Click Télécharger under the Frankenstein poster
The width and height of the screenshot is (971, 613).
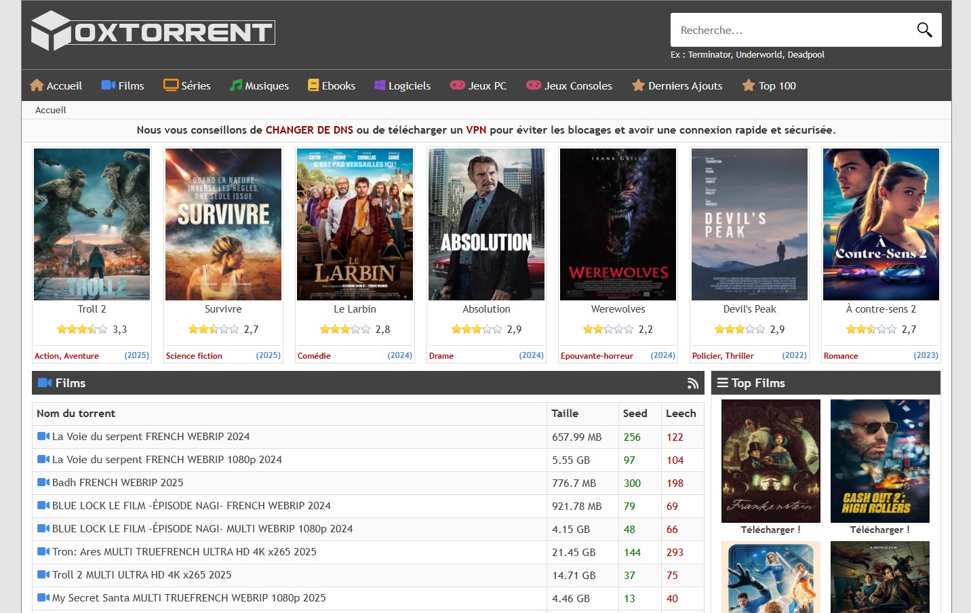[x=770, y=530]
